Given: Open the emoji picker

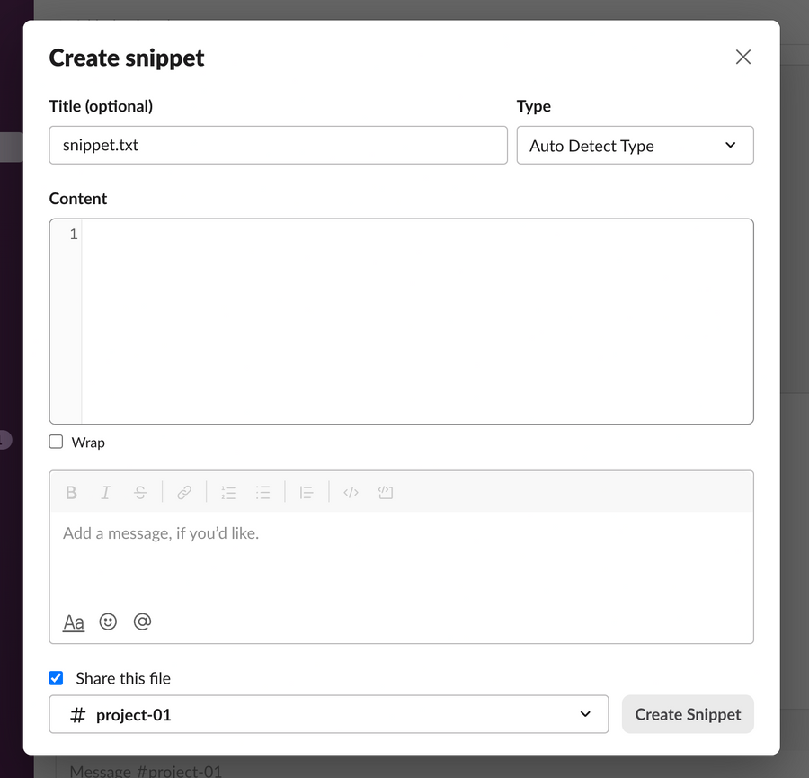Looking at the screenshot, I should click(108, 622).
